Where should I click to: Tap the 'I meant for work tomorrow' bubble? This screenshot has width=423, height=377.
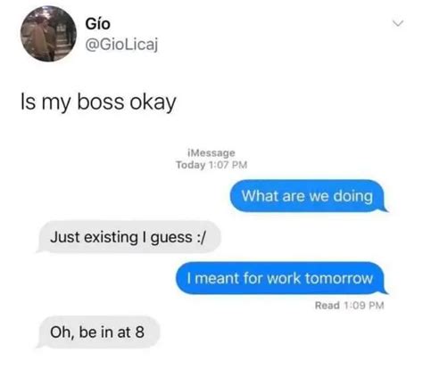click(280, 278)
